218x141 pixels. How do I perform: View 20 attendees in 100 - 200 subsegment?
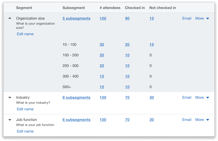(x=102, y=55)
